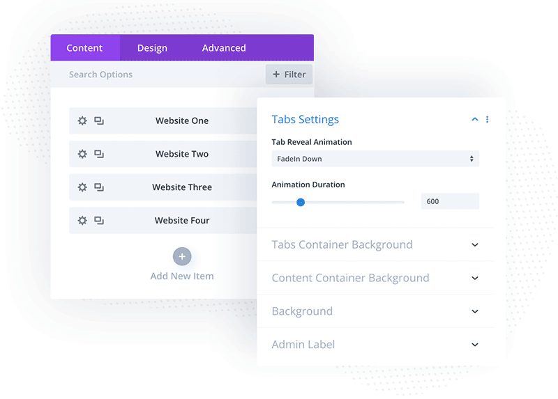This screenshot has width=558, height=399.
Task: Expand the Background section
Action: (x=475, y=311)
